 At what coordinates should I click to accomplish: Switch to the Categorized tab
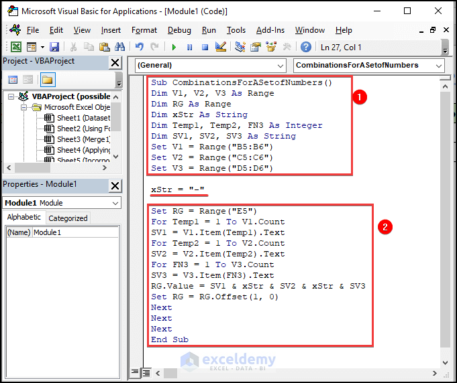[68, 218]
